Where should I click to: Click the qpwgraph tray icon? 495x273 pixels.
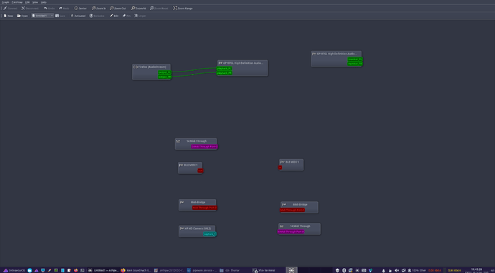click(x=357, y=270)
